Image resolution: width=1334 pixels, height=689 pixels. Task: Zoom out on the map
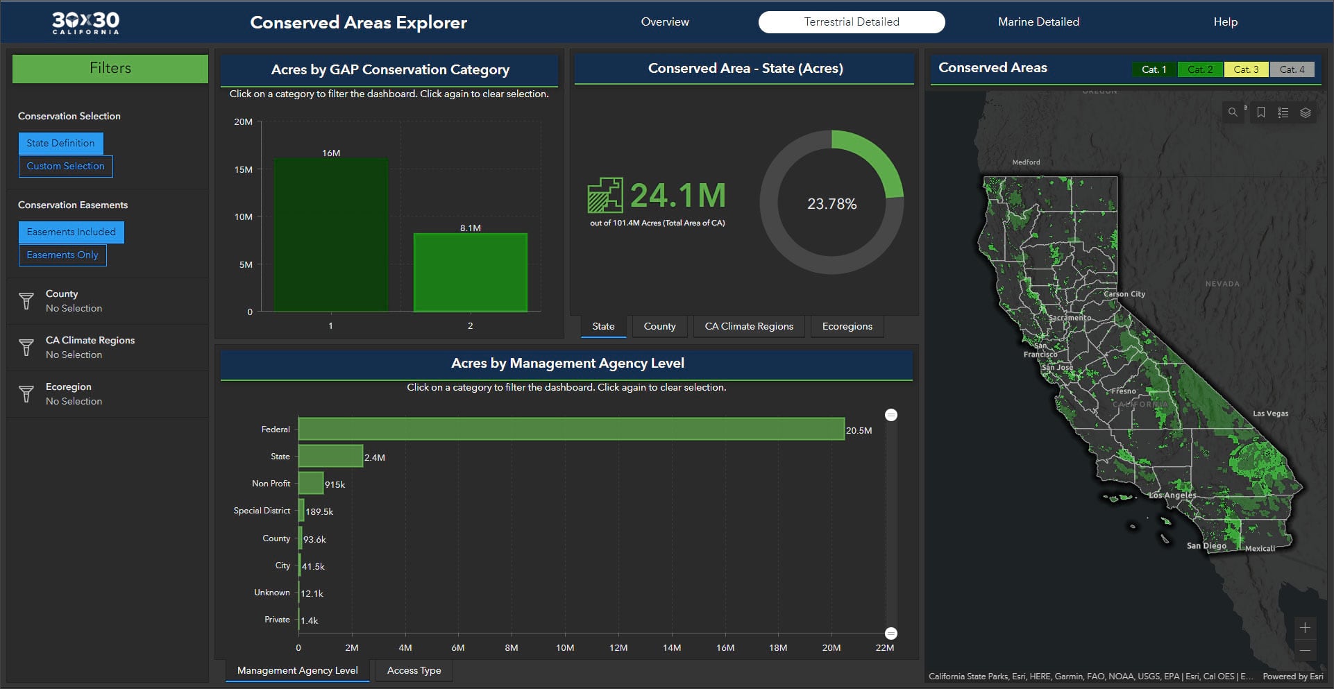1305,651
